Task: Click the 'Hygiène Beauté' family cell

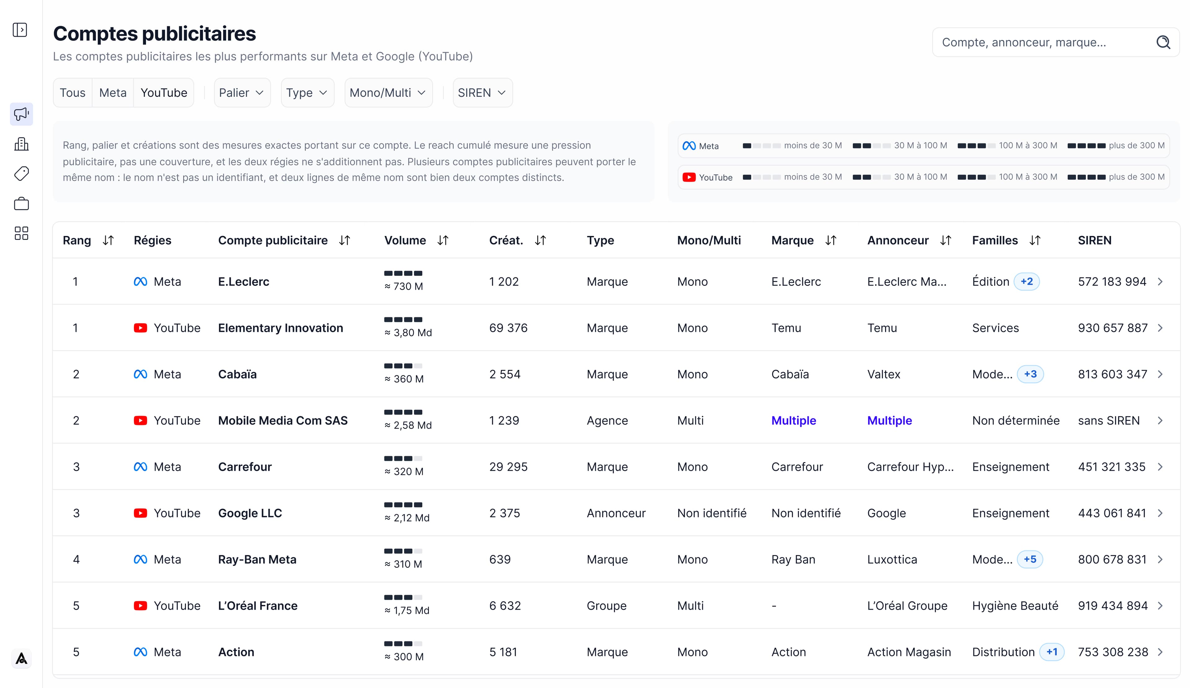Action: tap(1015, 606)
